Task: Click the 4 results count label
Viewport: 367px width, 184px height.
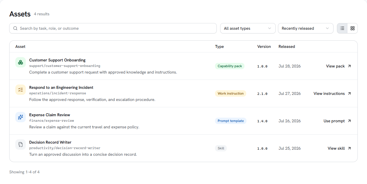Action: (42, 14)
